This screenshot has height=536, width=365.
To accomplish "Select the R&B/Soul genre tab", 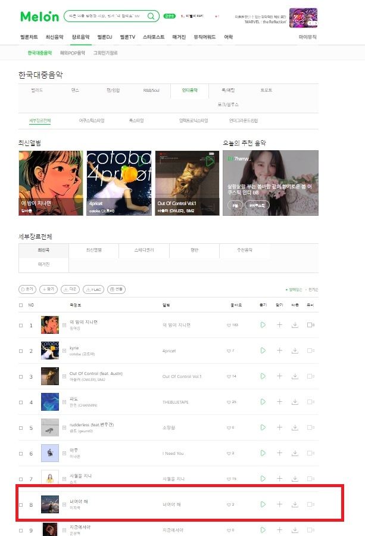I will point(151,90).
